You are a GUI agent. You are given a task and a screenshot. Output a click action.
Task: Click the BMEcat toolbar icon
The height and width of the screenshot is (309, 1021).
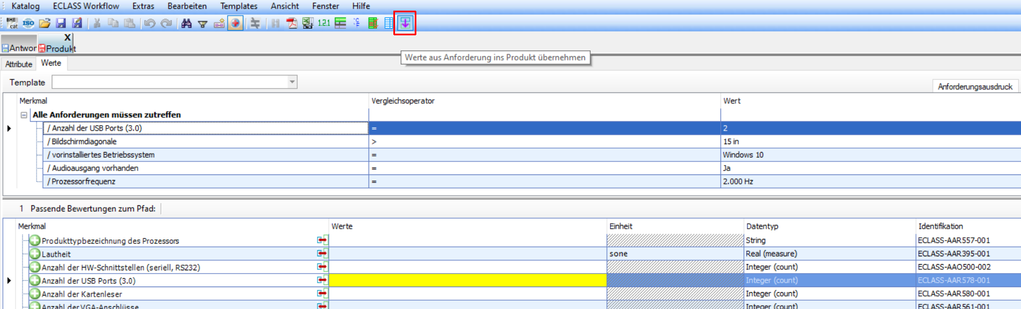point(12,23)
